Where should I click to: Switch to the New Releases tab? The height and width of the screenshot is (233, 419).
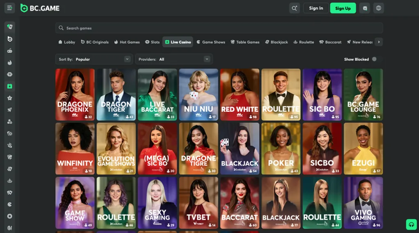point(360,42)
